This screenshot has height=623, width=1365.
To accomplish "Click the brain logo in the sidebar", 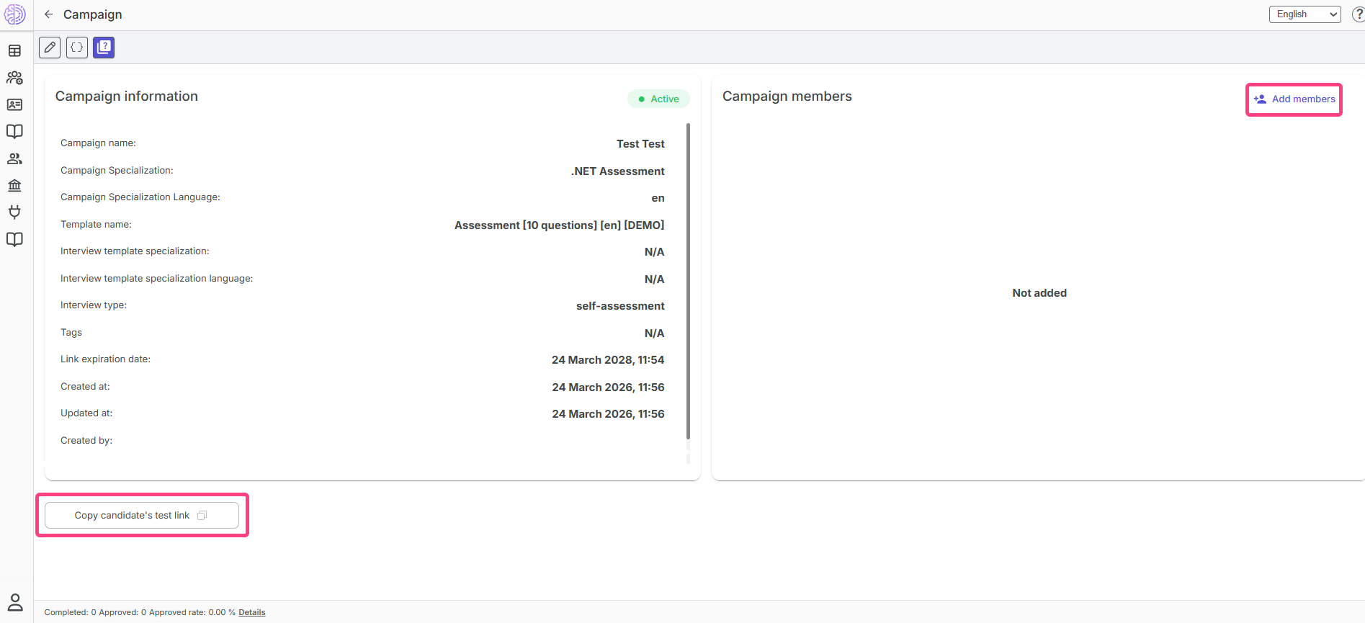I will [x=14, y=14].
